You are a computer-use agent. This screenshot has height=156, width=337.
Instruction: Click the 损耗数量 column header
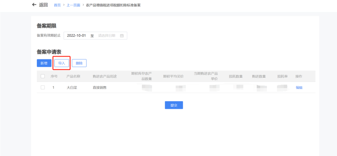pos(236,76)
